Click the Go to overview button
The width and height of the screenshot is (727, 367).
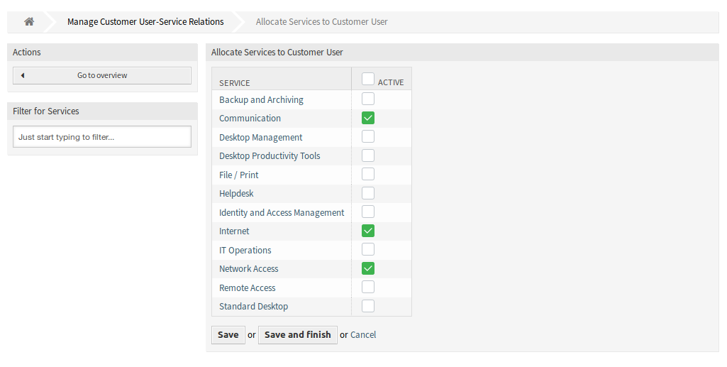coord(102,75)
